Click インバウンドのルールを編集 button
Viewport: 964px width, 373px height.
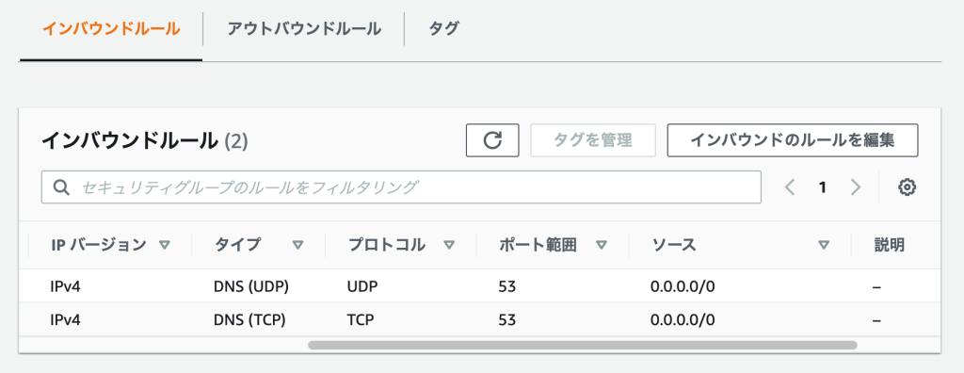[x=793, y=140]
